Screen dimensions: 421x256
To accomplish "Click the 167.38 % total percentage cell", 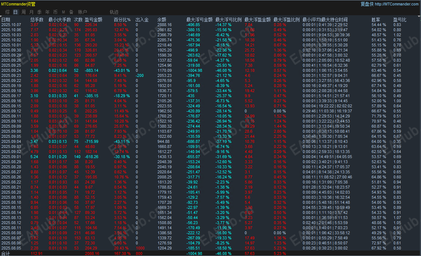I will 122,253.
